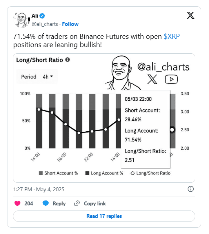This screenshot has height=234, width=209.
Task: Click the X logo in top corner
Action: tap(191, 15)
